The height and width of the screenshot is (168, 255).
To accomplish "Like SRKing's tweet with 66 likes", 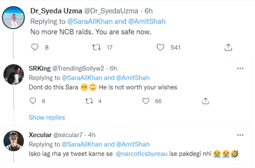I will point(146,101).
